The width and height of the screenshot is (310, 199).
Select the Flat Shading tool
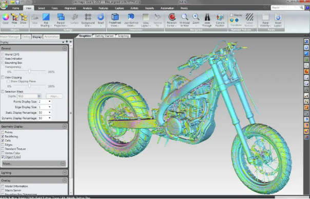(46, 17)
